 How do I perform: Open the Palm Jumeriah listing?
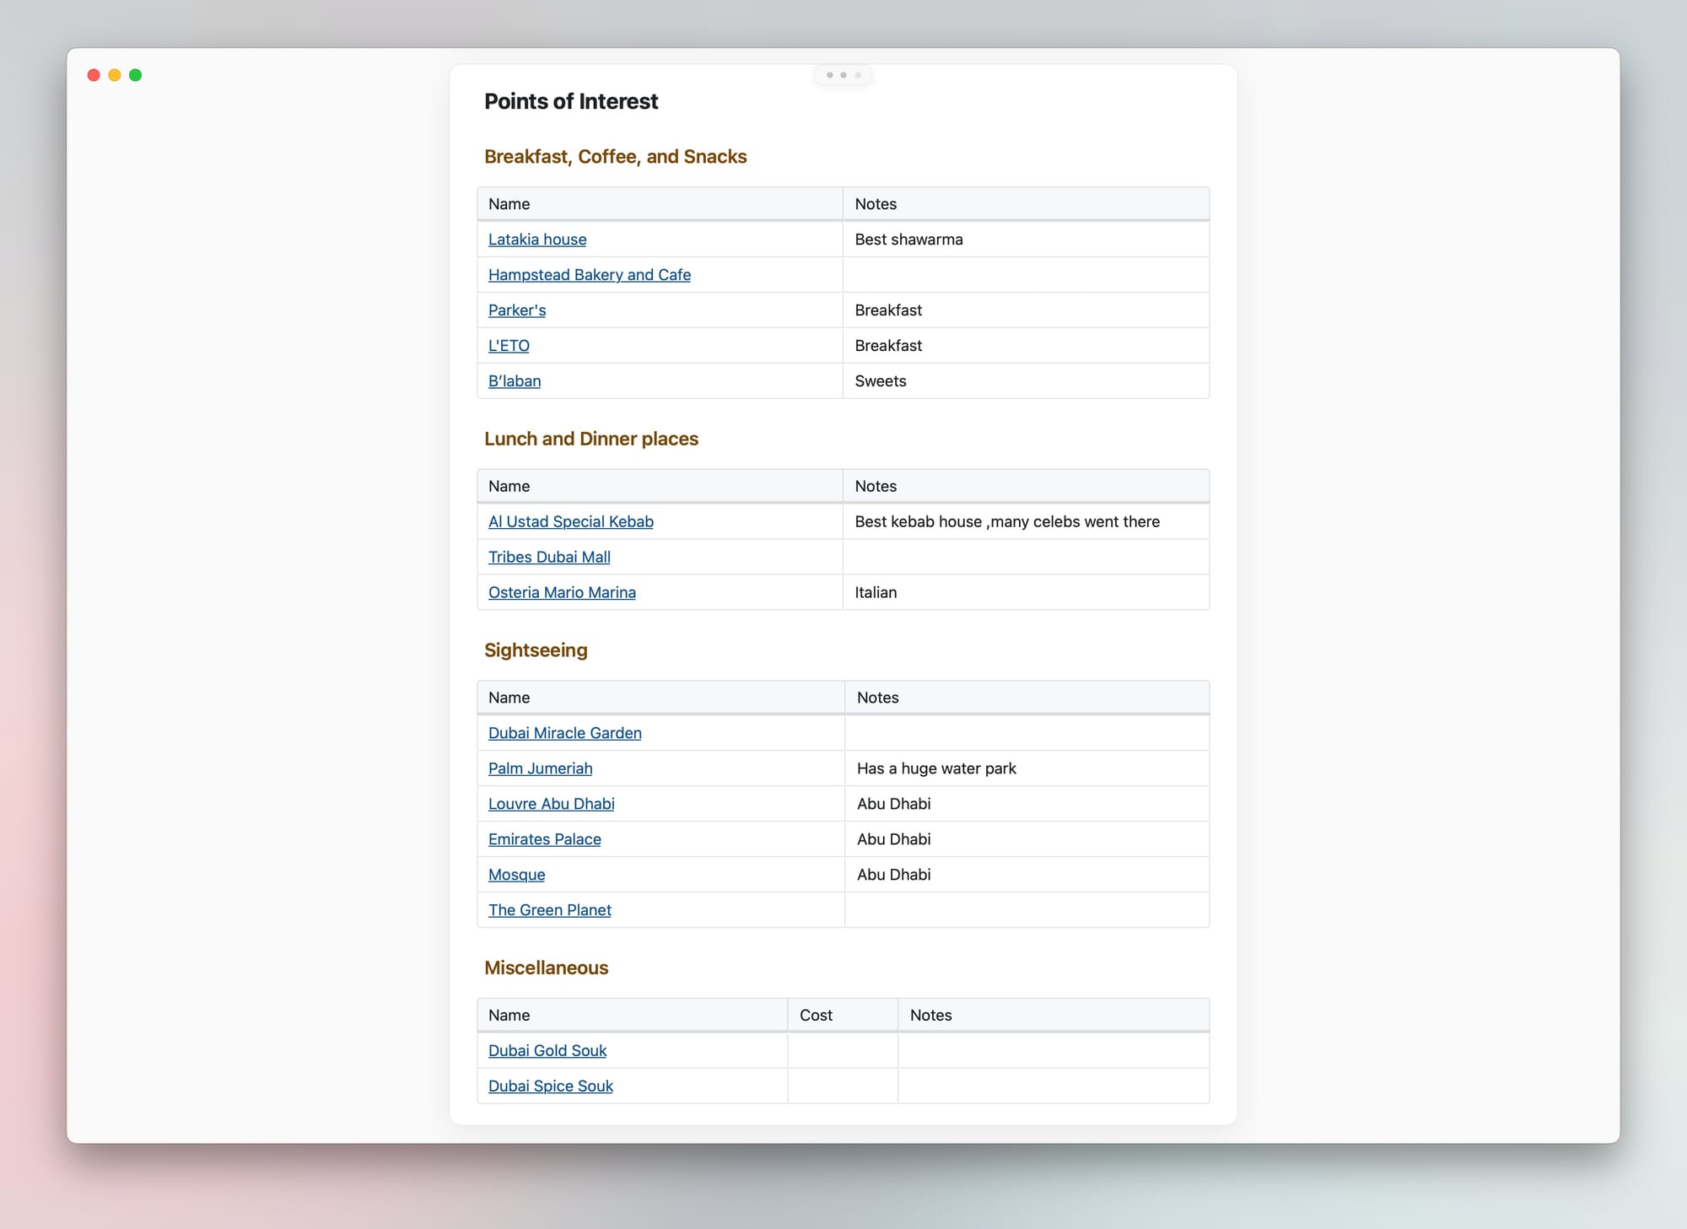pyautogui.click(x=540, y=768)
